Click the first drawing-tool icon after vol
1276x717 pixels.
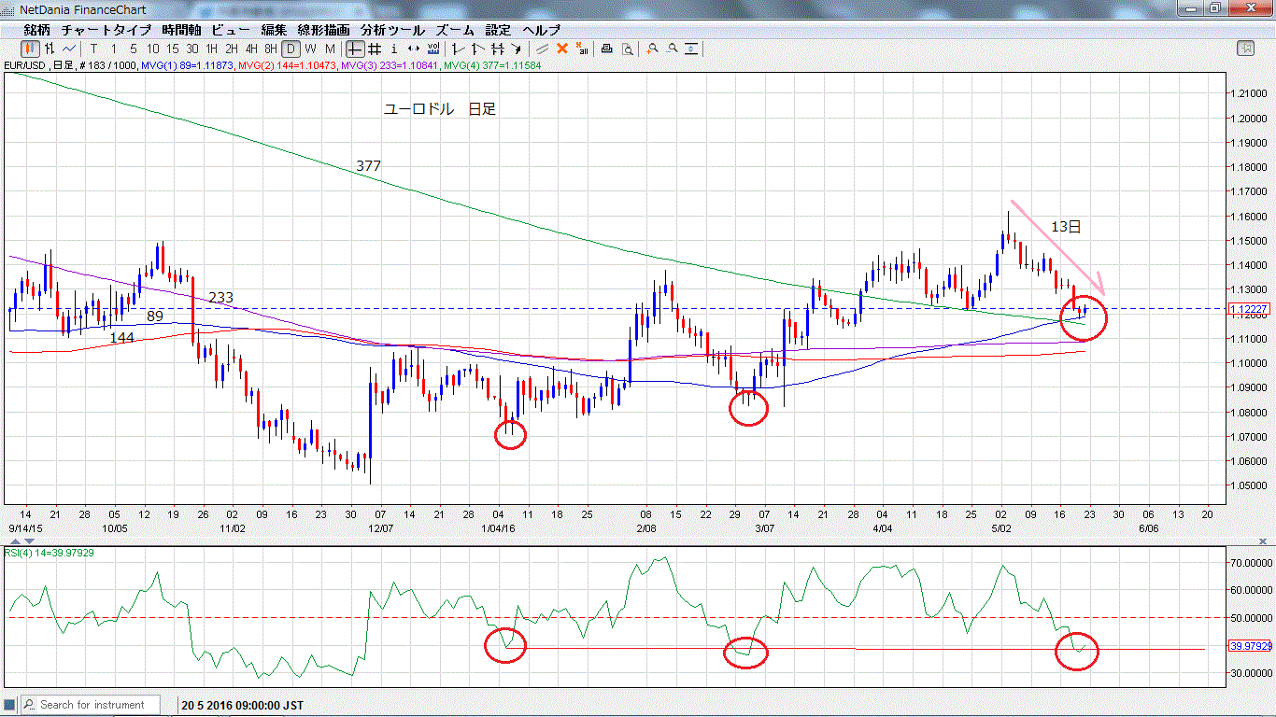[458, 49]
